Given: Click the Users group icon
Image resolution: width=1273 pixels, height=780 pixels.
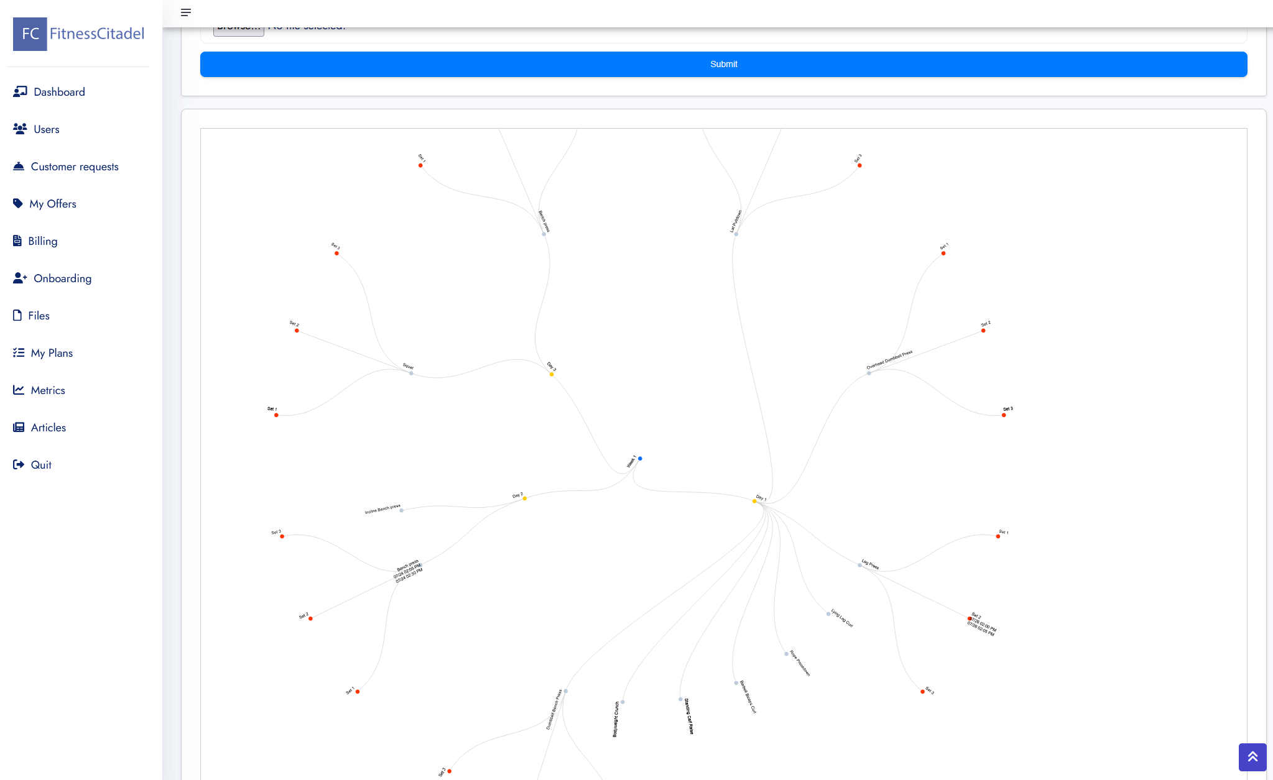Looking at the screenshot, I should click(x=20, y=129).
